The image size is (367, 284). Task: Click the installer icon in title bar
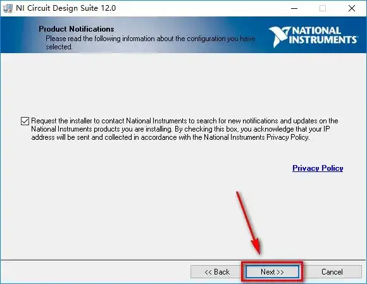[x=7, y=8]
